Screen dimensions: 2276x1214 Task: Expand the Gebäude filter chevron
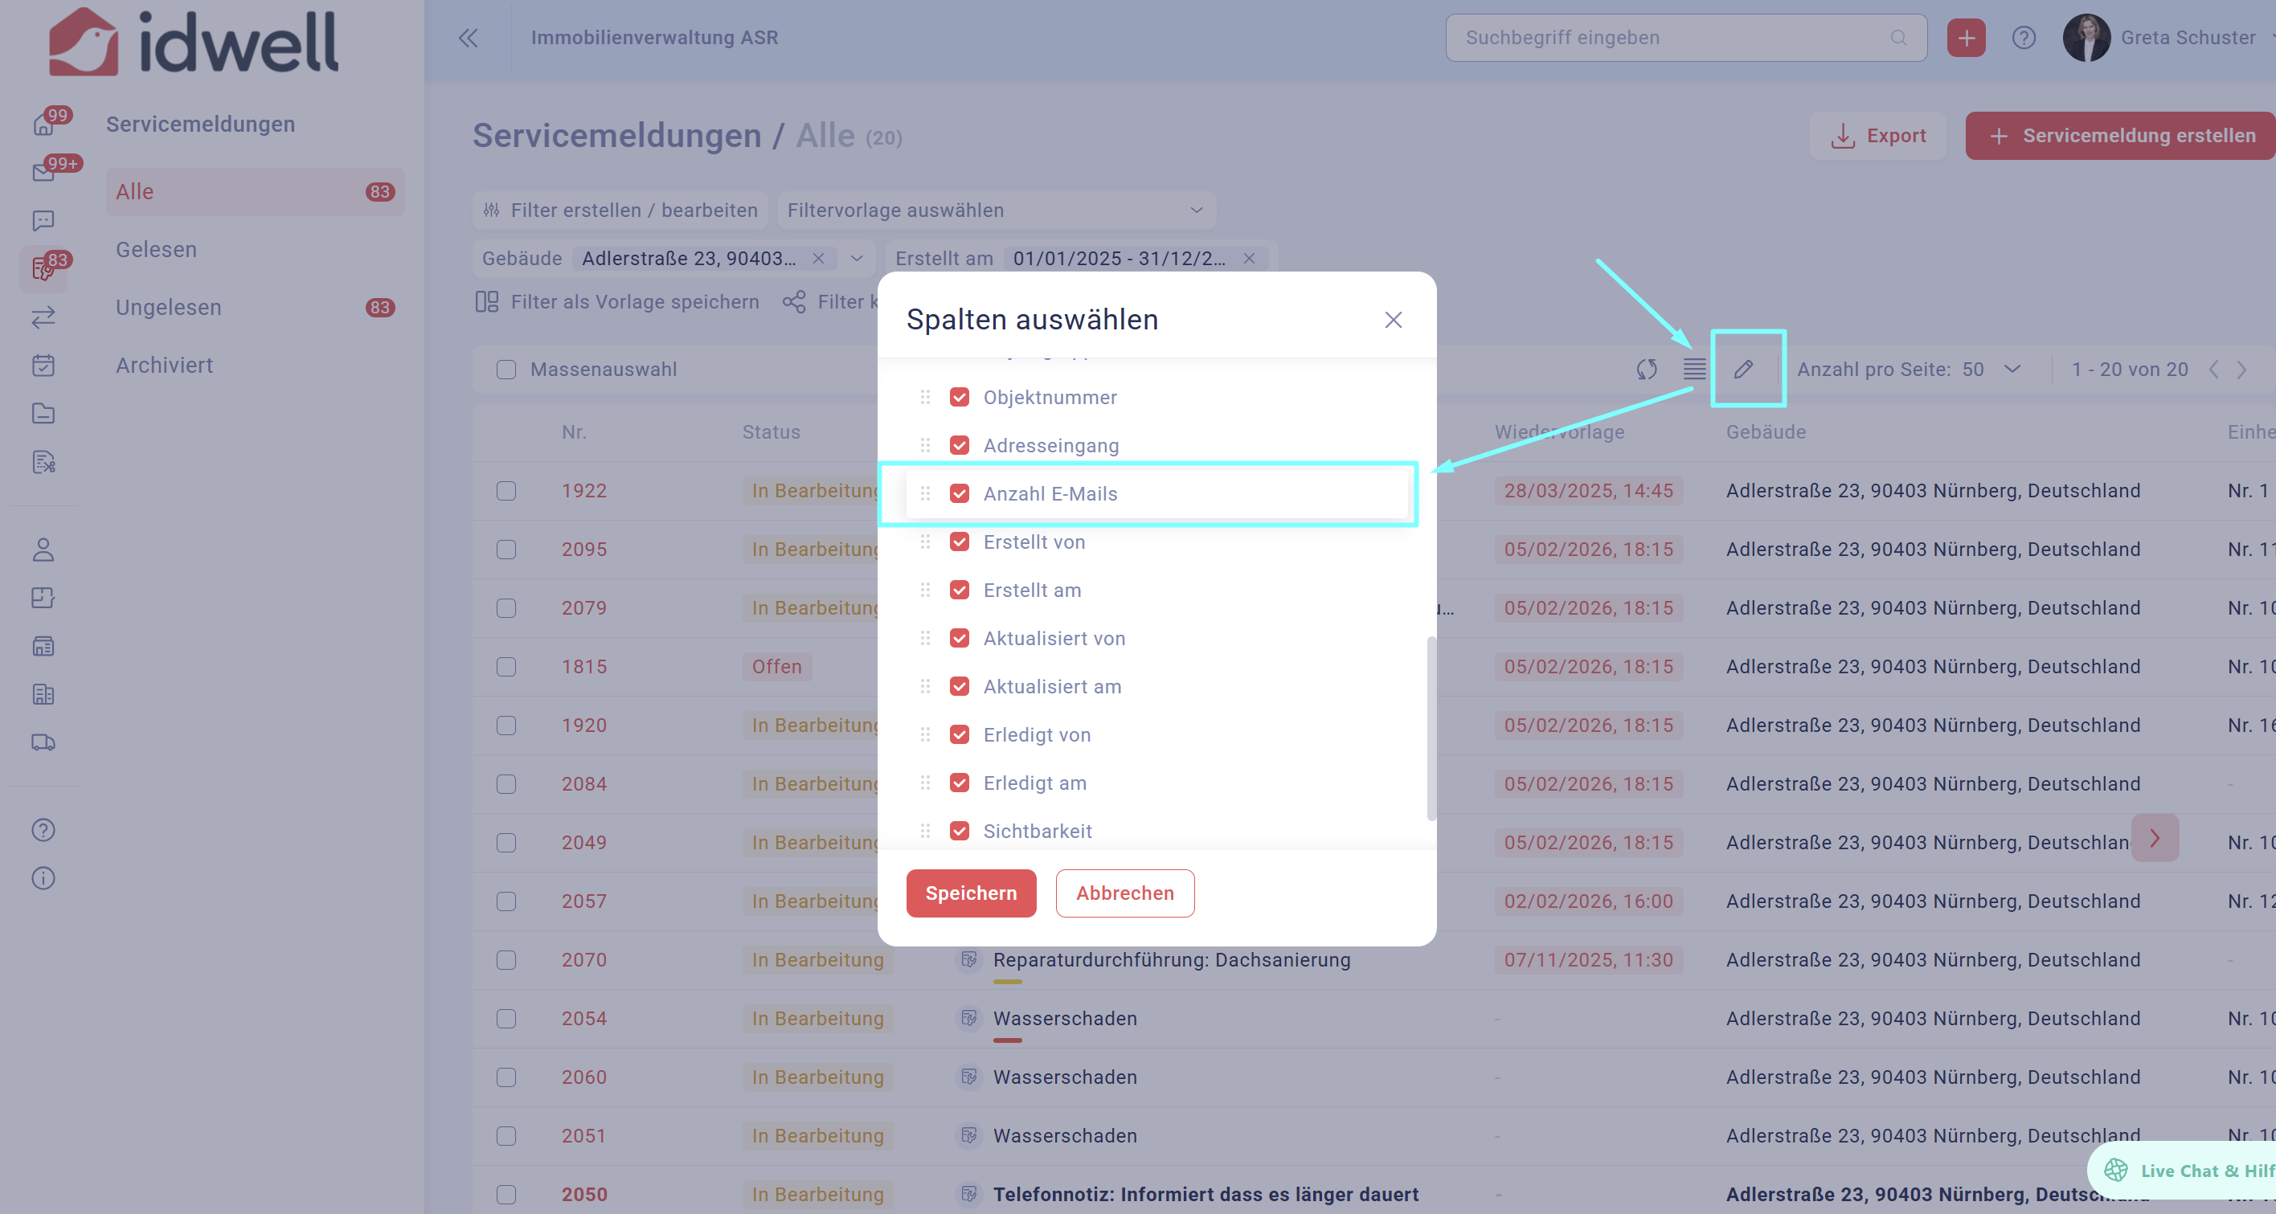(856, 258)
